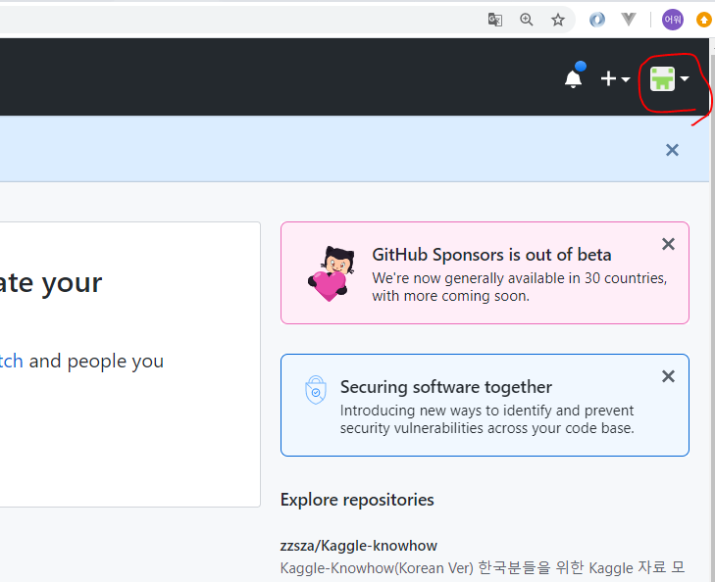715x582 pixels.
Task: Close the Securing software together notice
Action: (x=669, y=376)
